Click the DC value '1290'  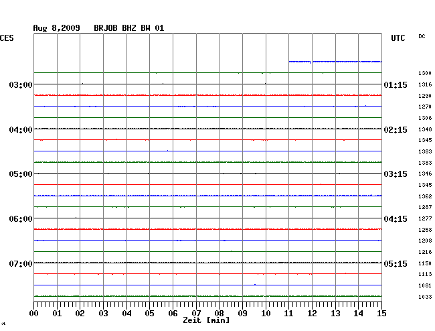click(425, 96)
